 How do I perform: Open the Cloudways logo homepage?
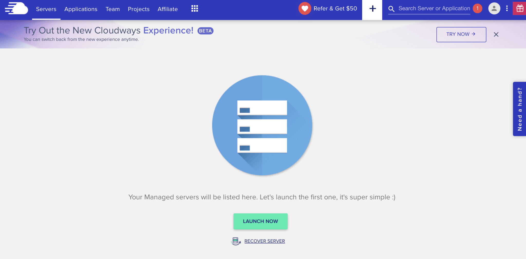pyautogui.click(x=16, y=8)
